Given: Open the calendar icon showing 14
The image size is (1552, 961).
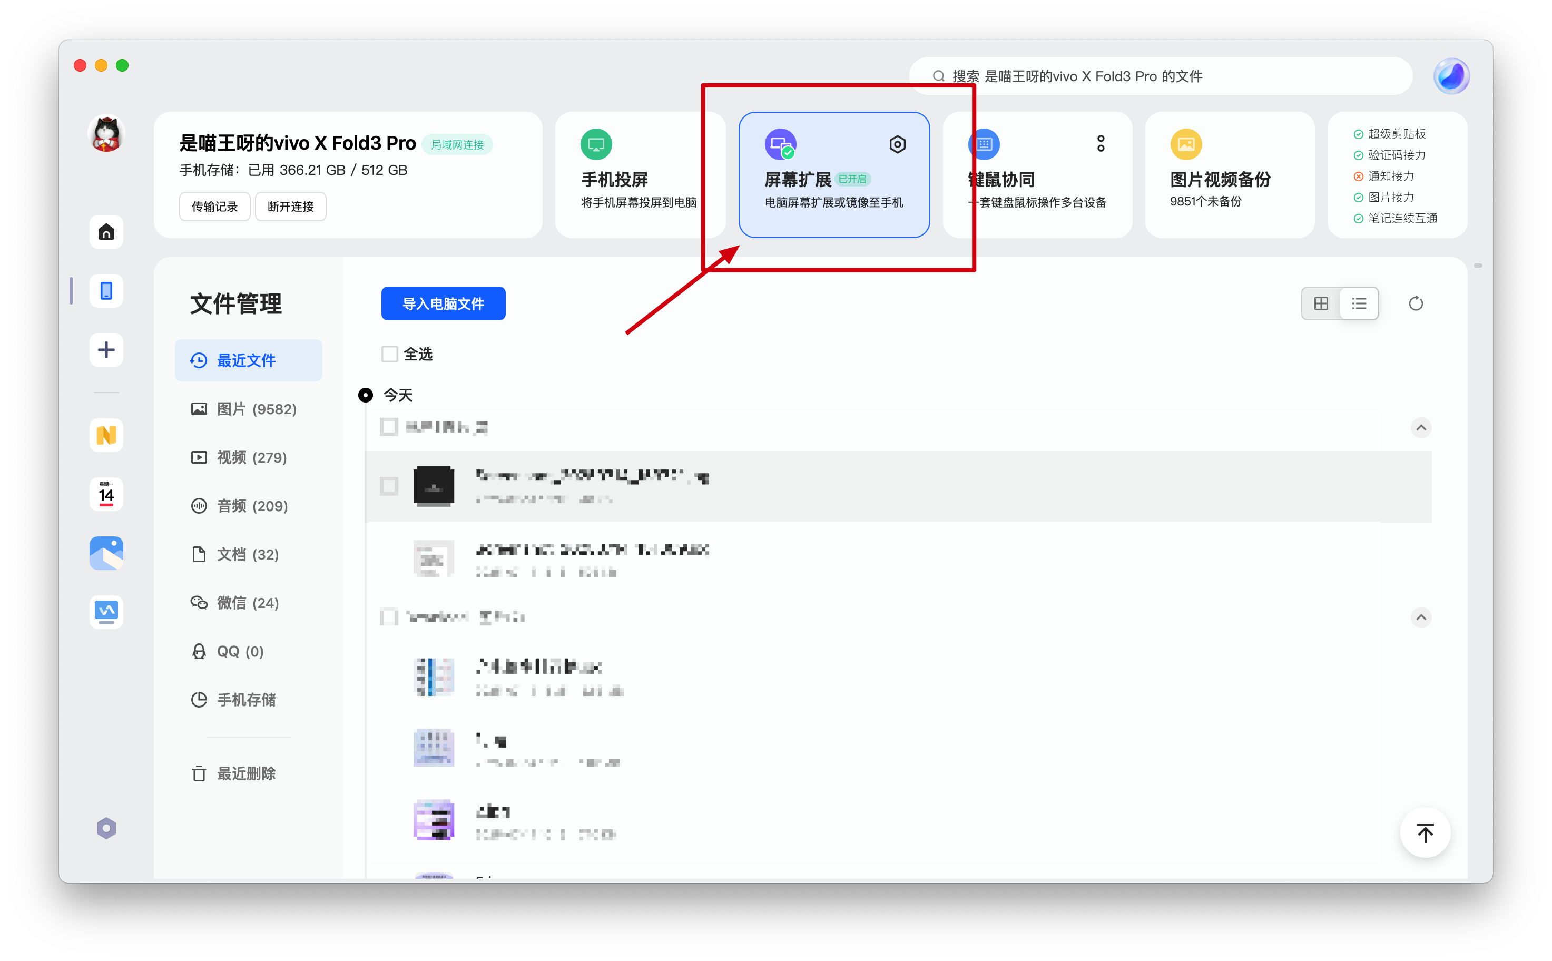Looking at the screenshot, I should (106, 494).
